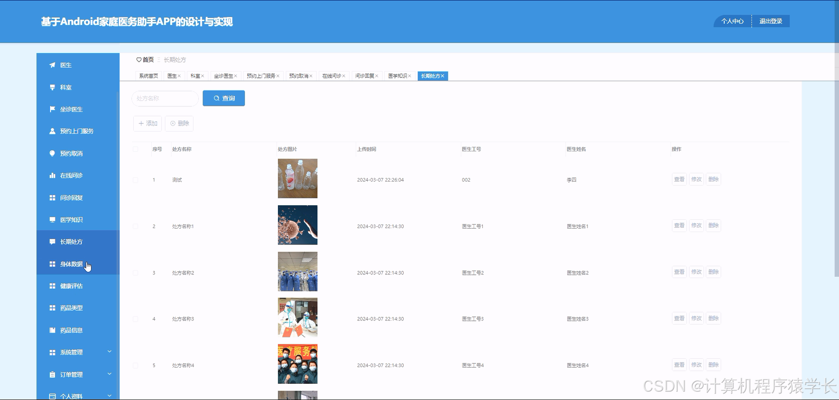Viewport: 839px width, 400px height.
Task: Click the 上传时间 column header
Action: pyautogui.click(x=367, y=149)
